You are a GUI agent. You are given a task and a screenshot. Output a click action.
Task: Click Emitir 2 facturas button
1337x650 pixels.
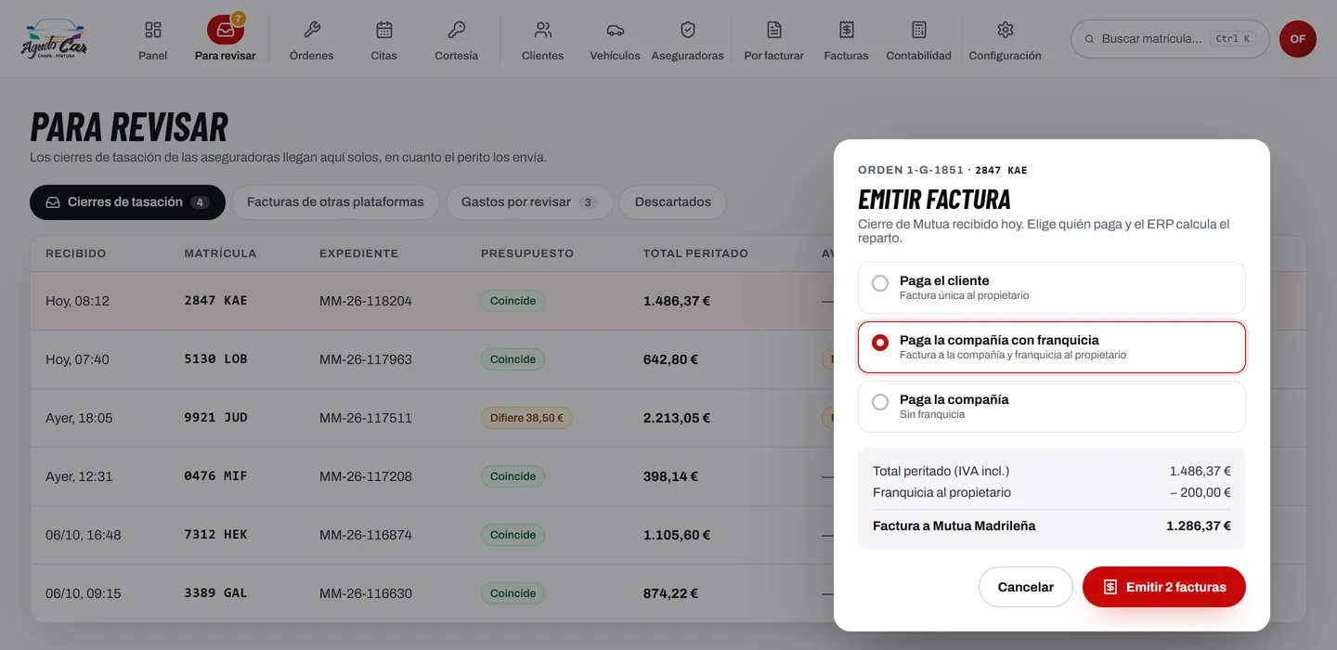pos(1164,587)
